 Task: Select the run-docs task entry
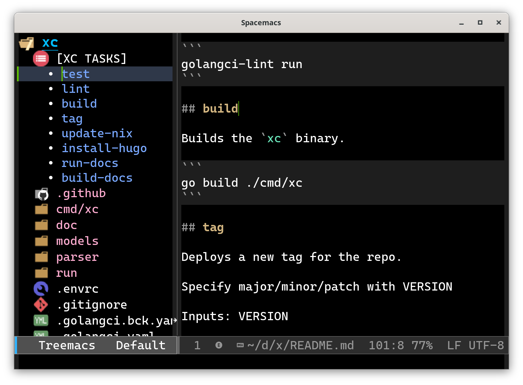(x=90, y=163)
